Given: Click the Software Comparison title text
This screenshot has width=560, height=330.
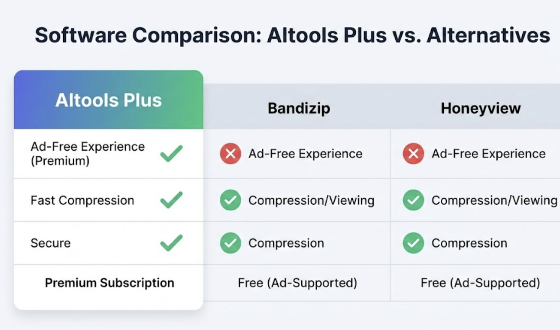Looking at the screenshot, I should click(292, 35).
